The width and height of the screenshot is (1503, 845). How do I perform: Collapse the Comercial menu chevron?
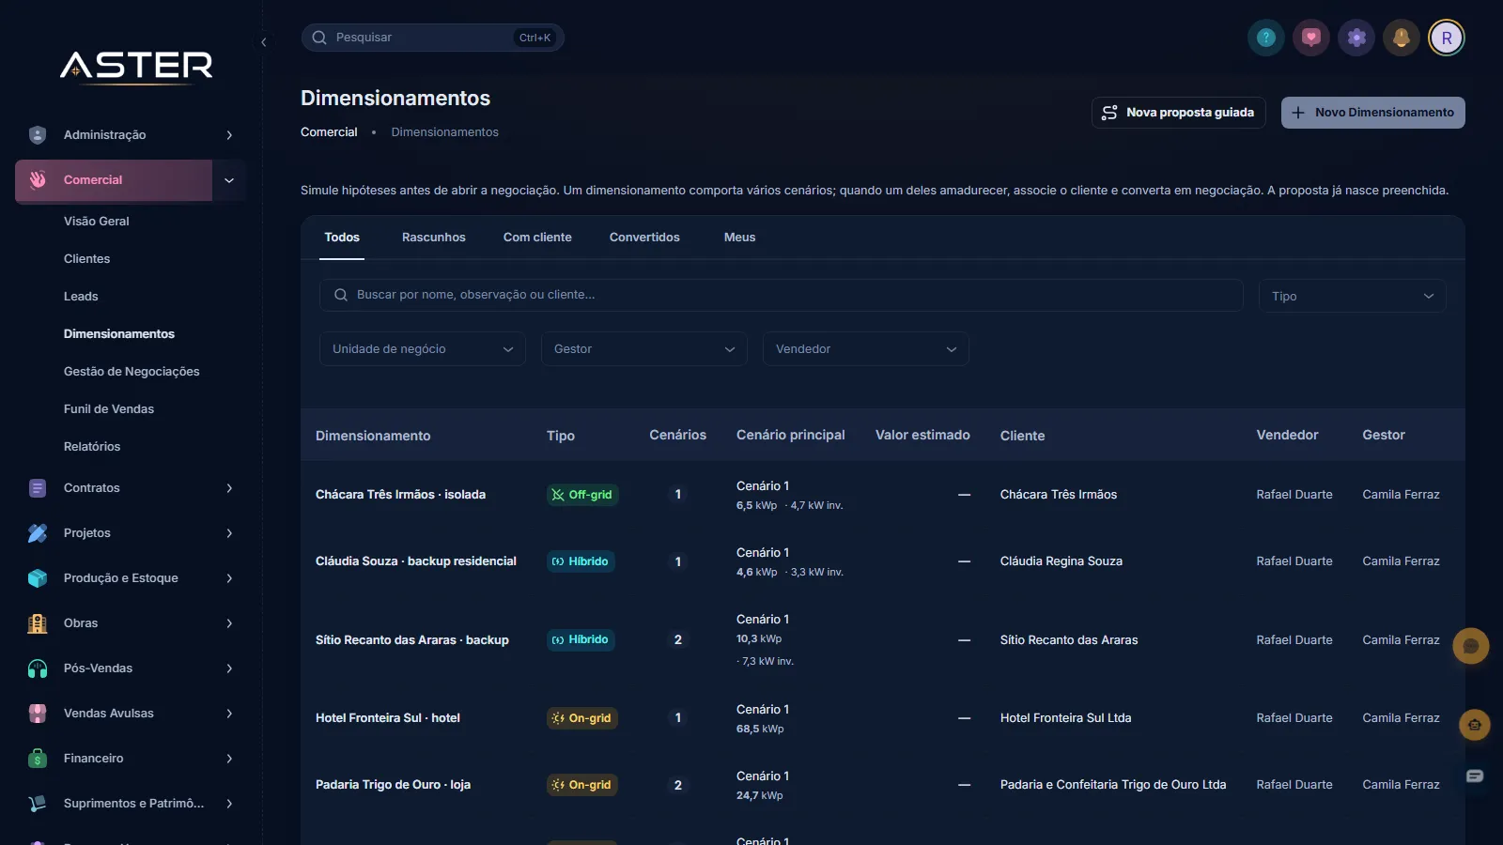click(229, 180)
